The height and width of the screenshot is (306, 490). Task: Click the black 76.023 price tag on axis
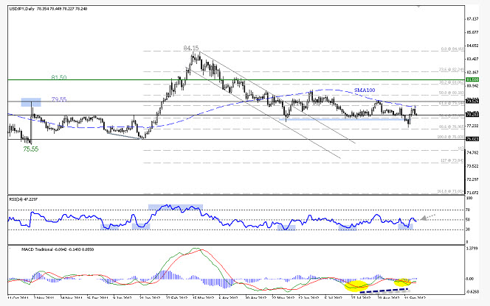(x=472, y=139)
